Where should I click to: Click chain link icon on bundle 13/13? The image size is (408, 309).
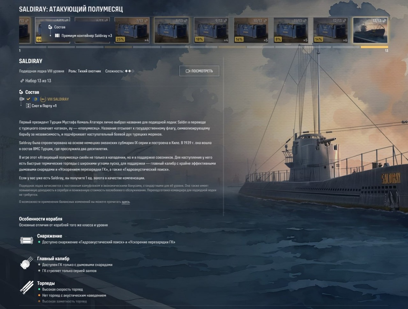tap(385, 21)
